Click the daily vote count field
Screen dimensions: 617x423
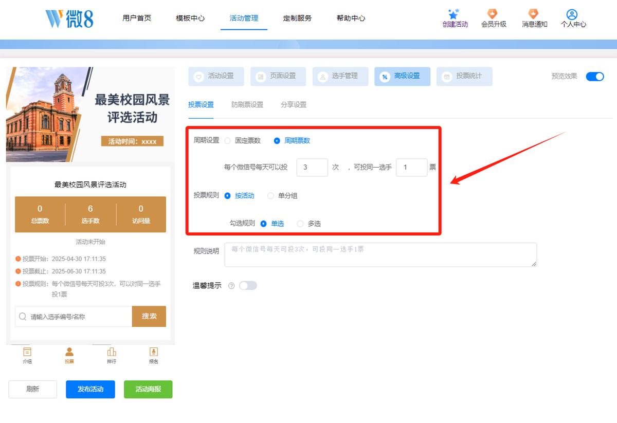(312, 168)
